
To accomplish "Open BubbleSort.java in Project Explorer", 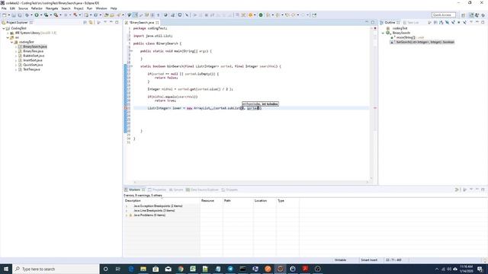I will click(x=34, y=56).
